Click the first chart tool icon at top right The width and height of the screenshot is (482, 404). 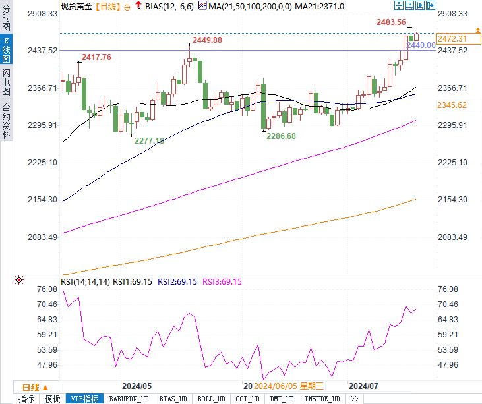point(398,5)
